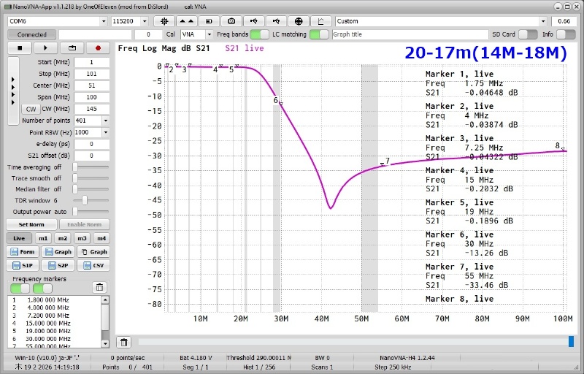
Task: Click the Start (MHz) input field
Action: (x=91, y=62)
